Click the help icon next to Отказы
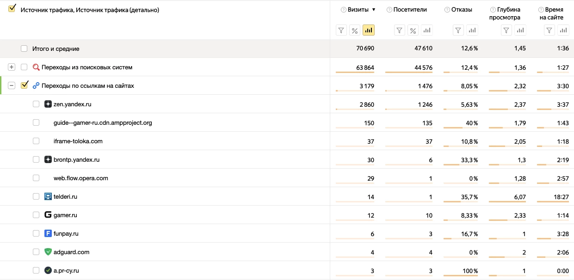Screen dimensions: 574x280 447,10
